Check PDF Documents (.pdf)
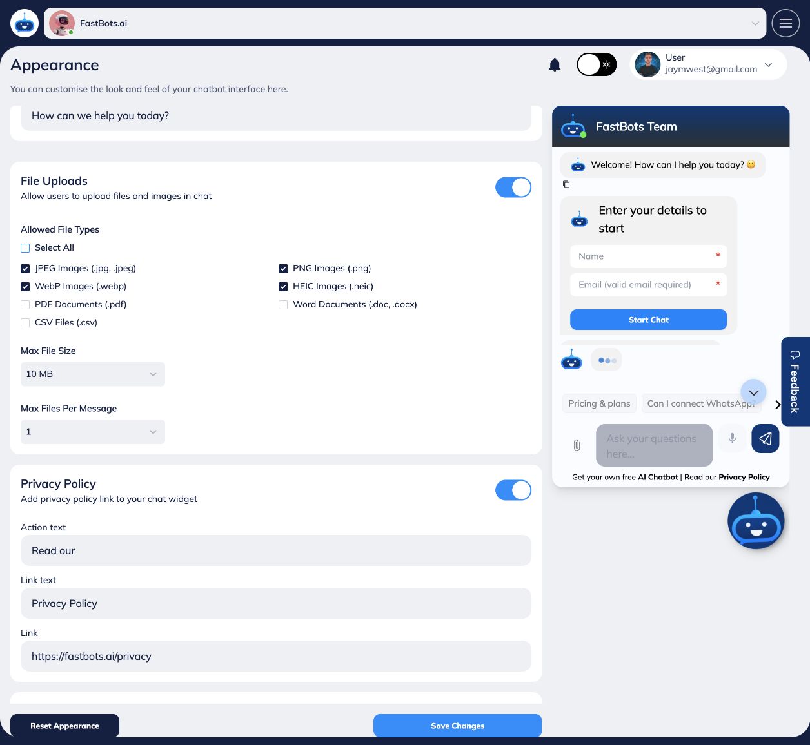 (x=25, y=305)
